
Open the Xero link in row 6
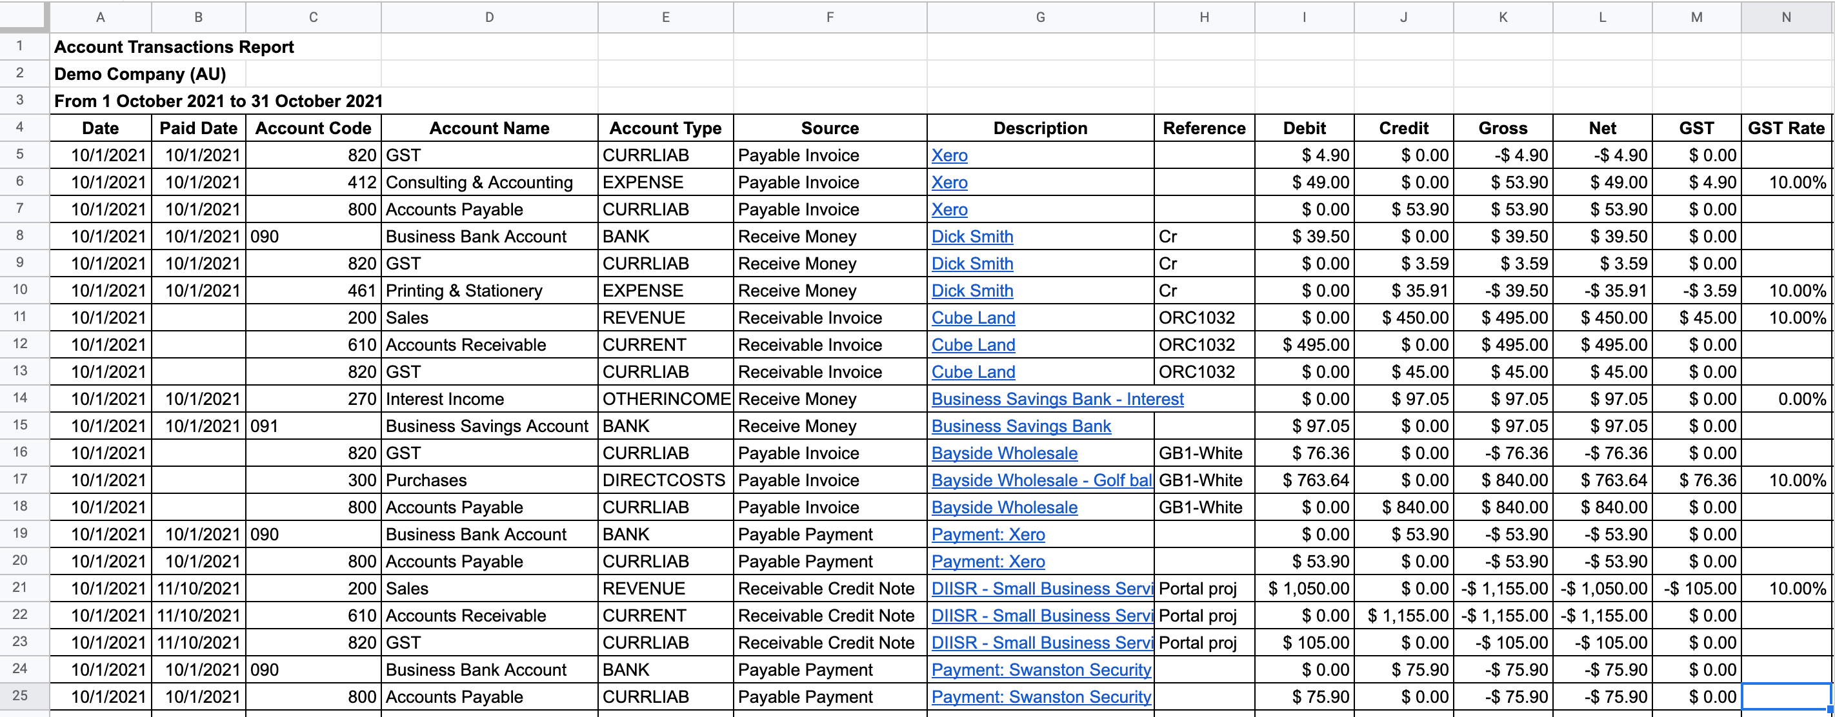pyautogui.click(x=949, y=182)
